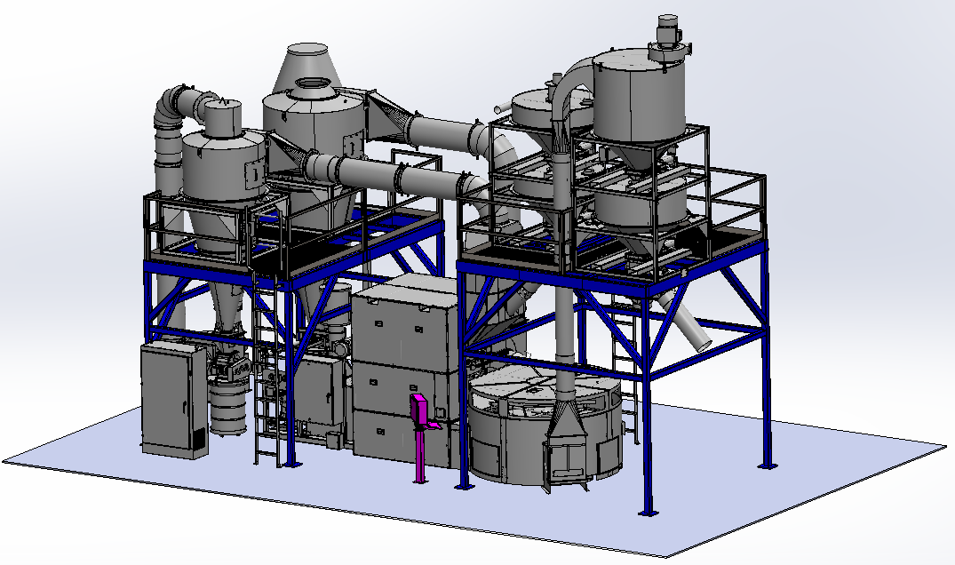Select the large cylindrical hopper on right platform
Screen dimensions: 955x565
[x=638, y=98]
